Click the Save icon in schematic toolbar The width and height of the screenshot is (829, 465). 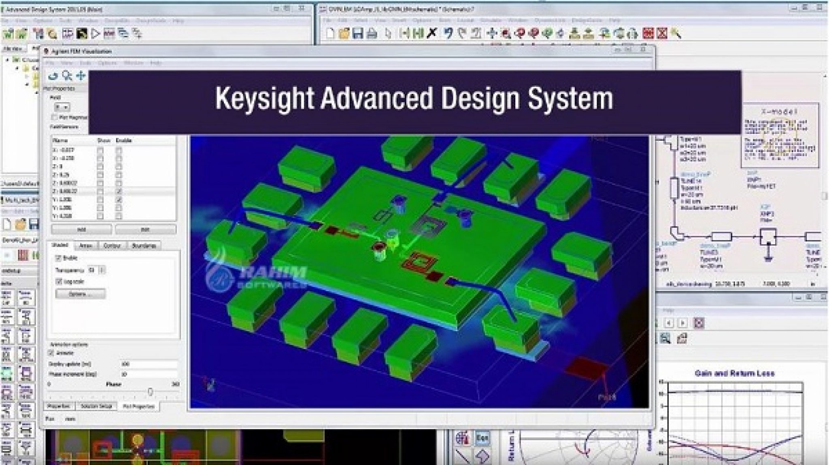coord(358,33)
